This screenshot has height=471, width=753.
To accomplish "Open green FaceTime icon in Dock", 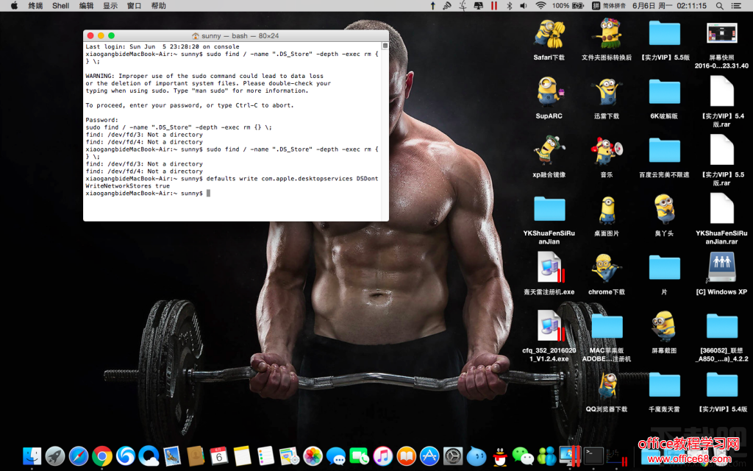I will [x=359, y=456].
